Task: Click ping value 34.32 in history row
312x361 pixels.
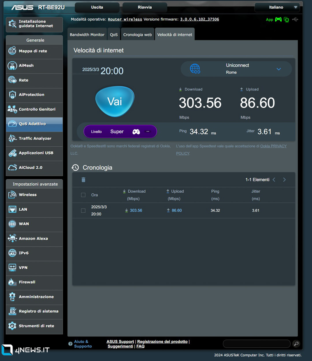Action: (215, 210)
